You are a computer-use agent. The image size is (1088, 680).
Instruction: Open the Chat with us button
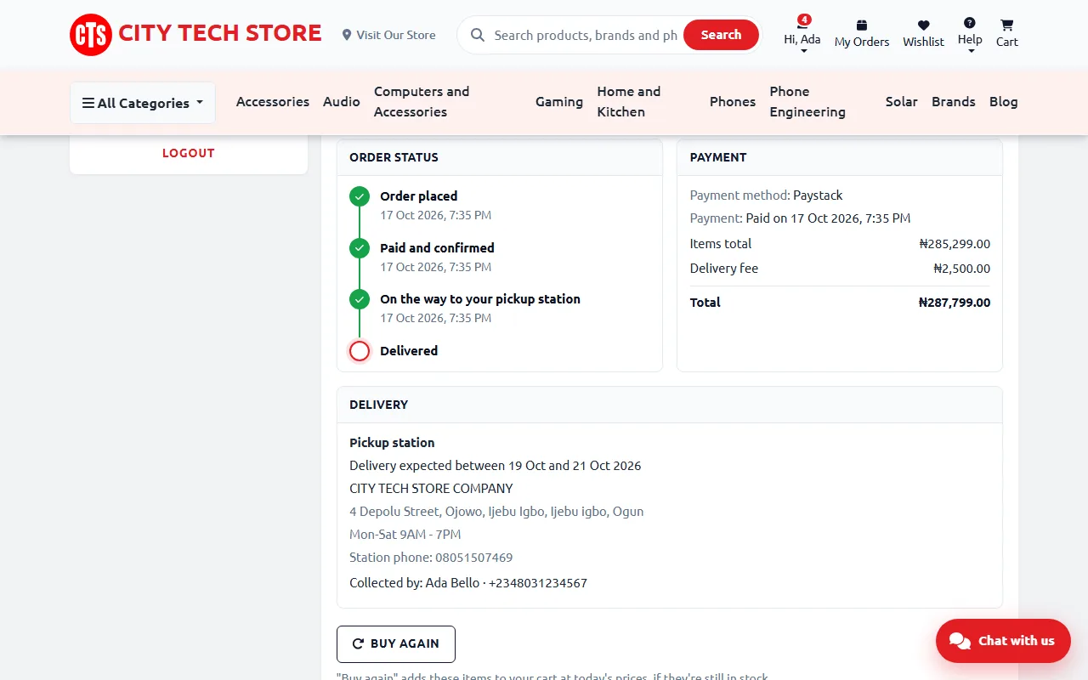point(1003,641)
